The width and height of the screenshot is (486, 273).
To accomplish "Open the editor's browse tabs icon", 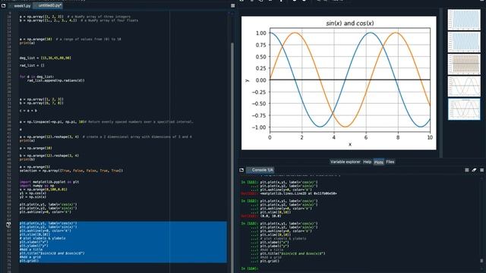I will tap(4, 5).
